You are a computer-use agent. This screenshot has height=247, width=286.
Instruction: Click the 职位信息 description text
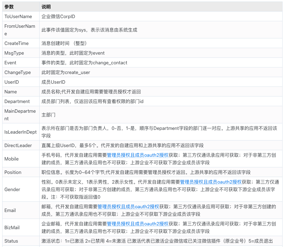pyautogui.click(x=146, y=172)
